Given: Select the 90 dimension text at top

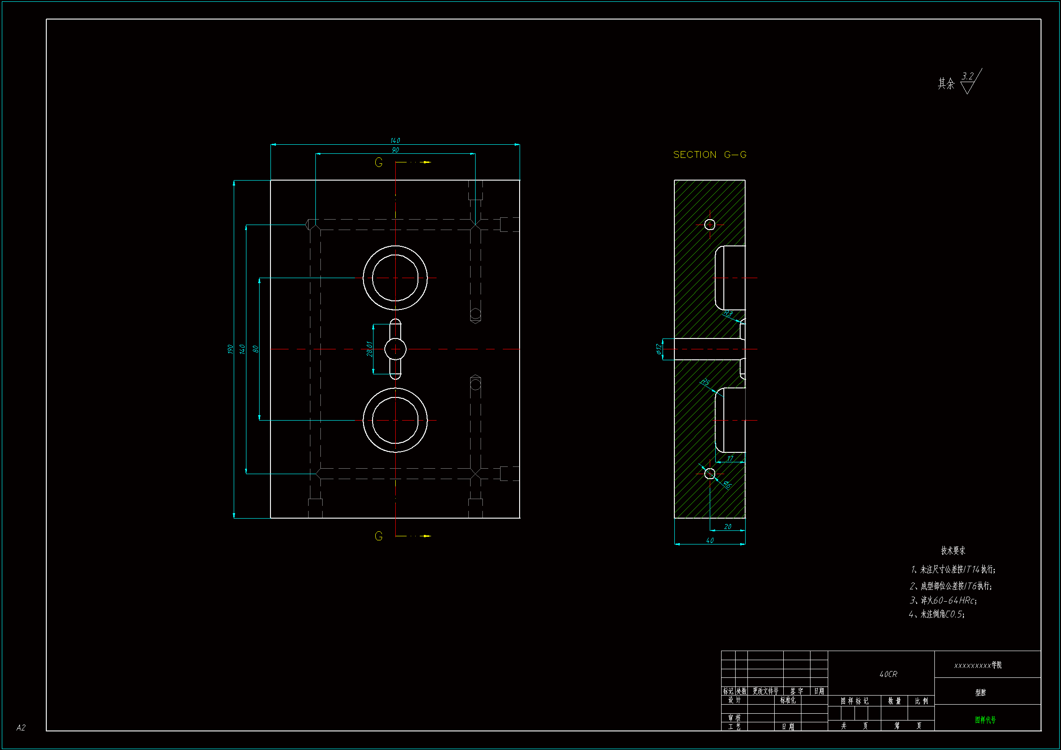Looking at the screenshot, I should click(x=395, y=150).
